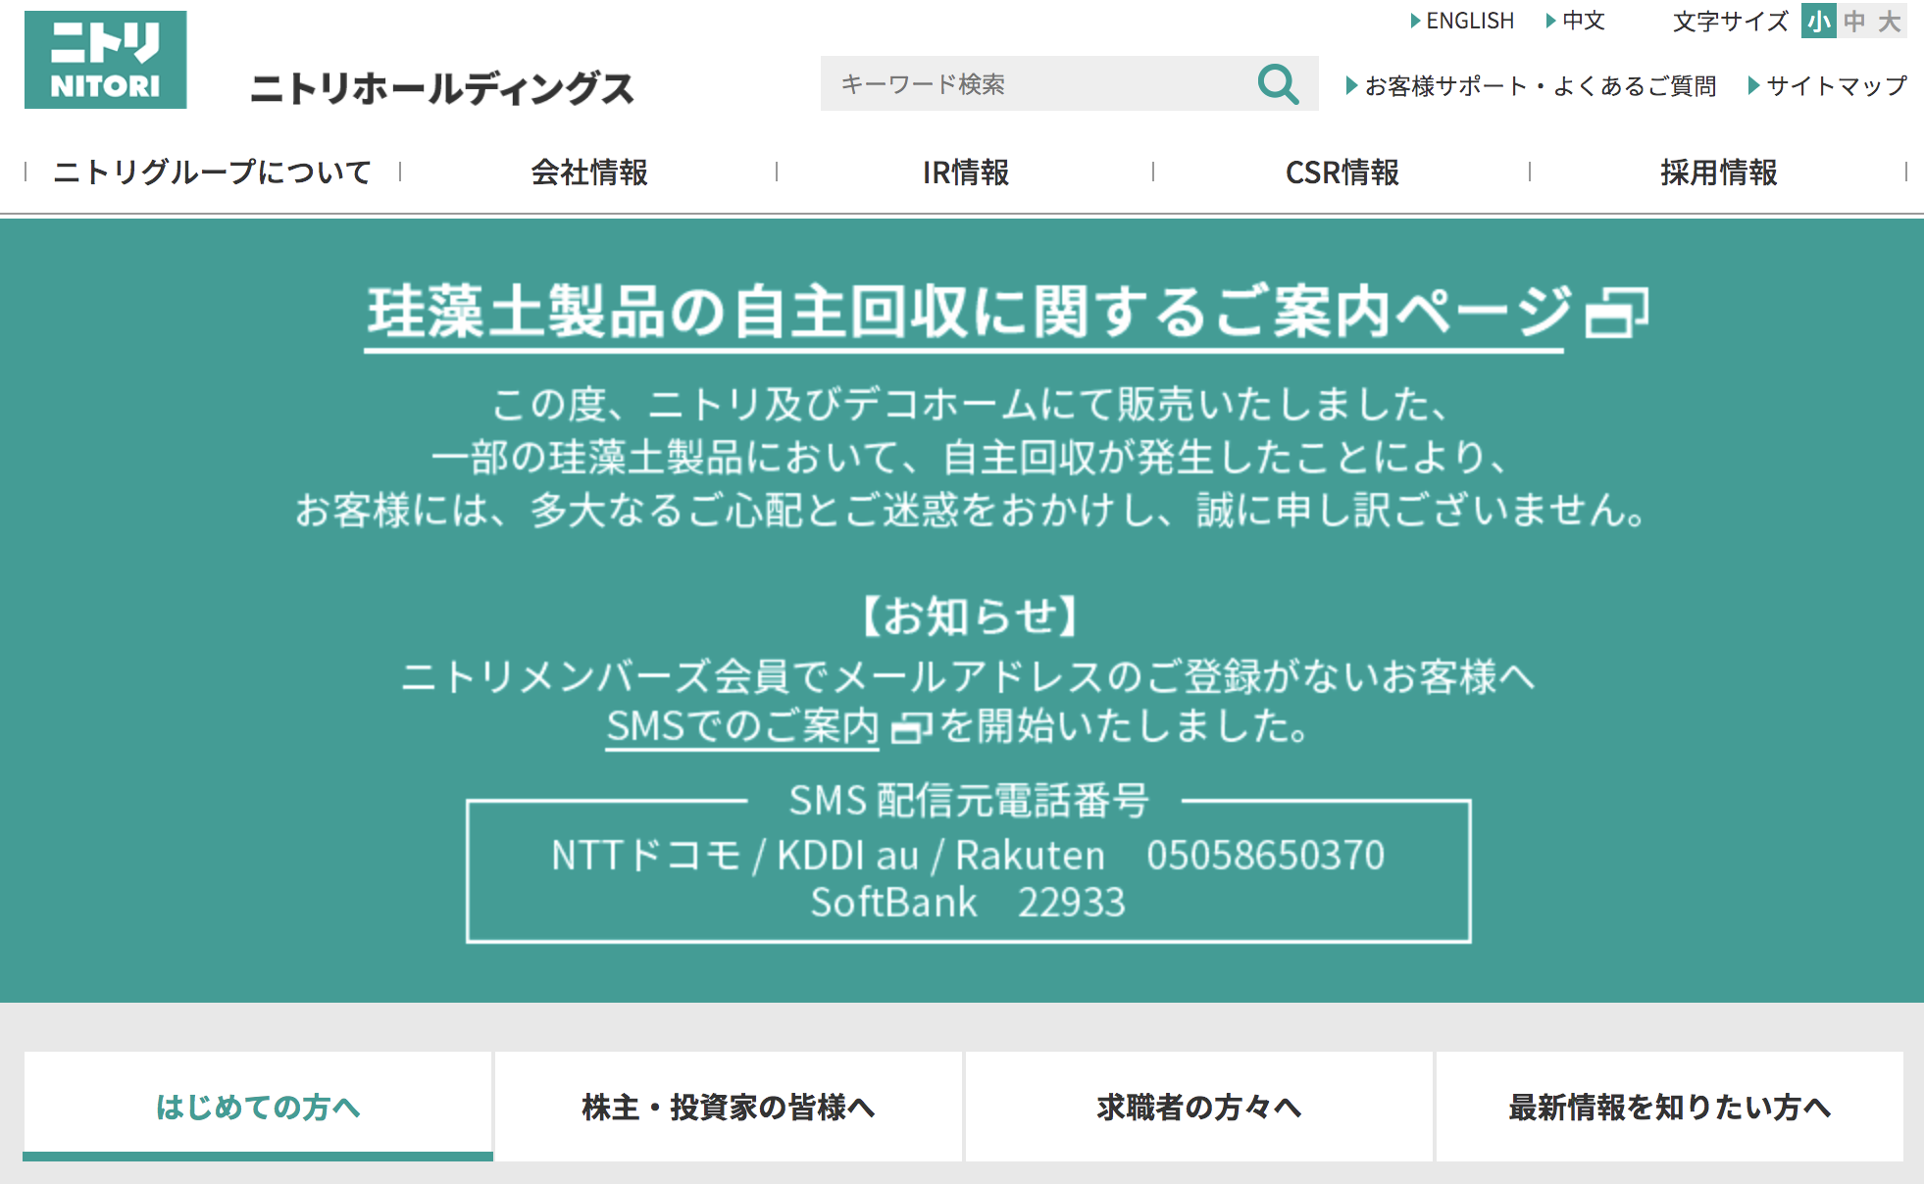Set font size to 中
This screenshot has height=1184, width=1924.
point(1854,22)
